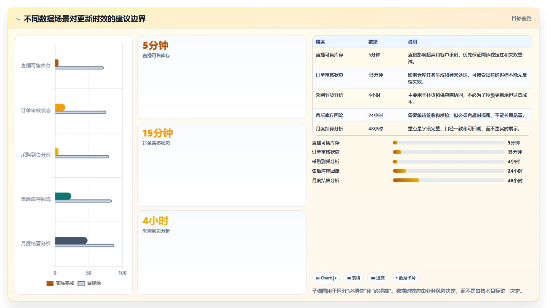Click the 48小时 table cell

375,129
